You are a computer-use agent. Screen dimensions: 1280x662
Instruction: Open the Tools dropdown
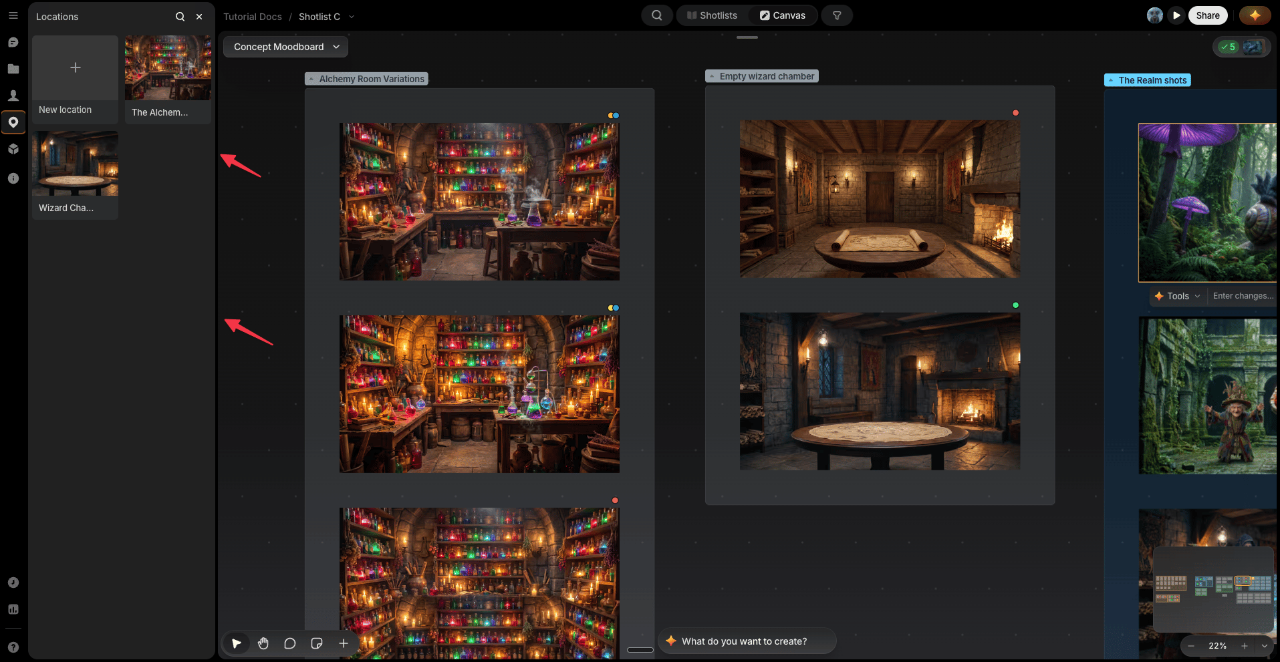pos(1177,296)
